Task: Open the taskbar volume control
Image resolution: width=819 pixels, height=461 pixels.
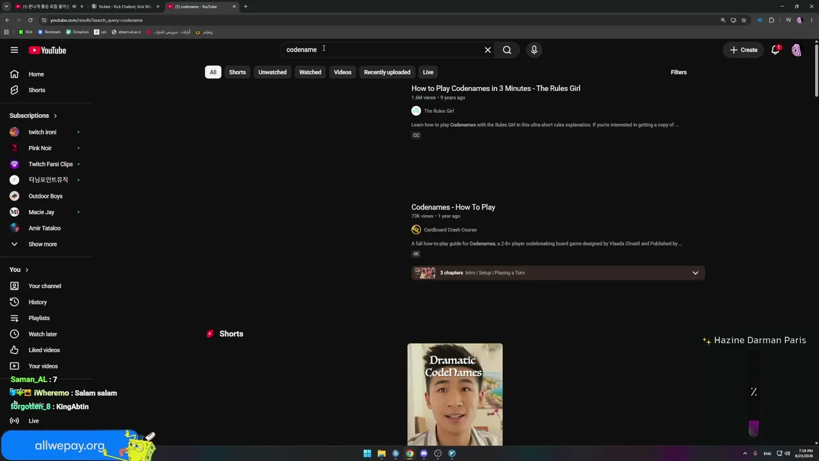Action: click(787, 453)
